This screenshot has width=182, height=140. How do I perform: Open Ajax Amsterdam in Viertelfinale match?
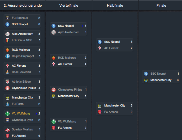tap(69, 32)
